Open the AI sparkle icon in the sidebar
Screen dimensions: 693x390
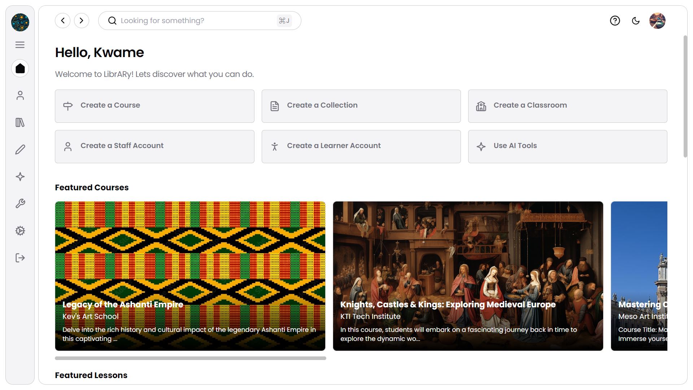[20, 177]
